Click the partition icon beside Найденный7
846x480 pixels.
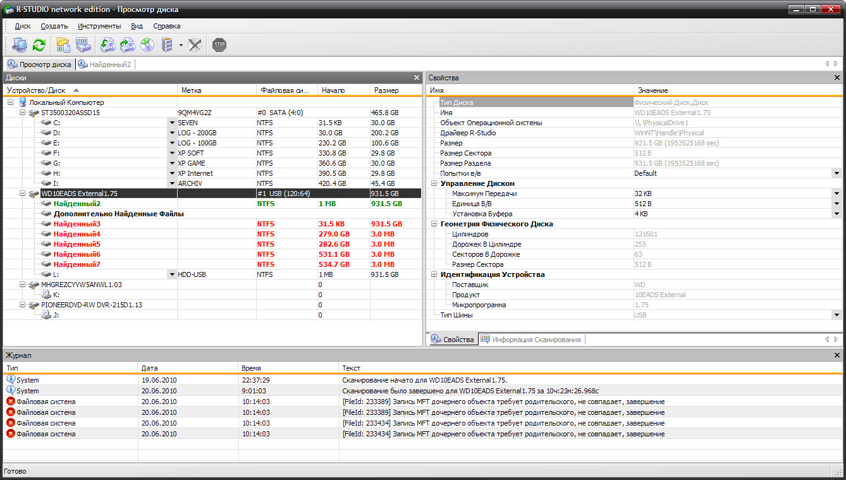coord(46,264)
